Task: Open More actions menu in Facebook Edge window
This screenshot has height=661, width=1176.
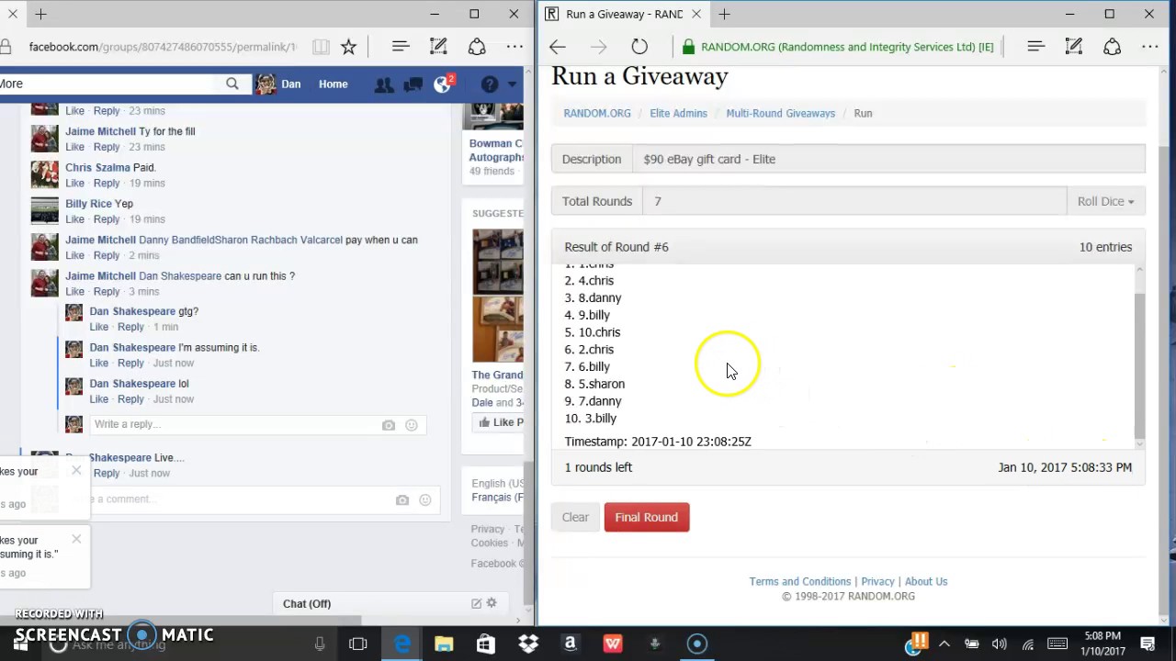Action: (514, 47)
